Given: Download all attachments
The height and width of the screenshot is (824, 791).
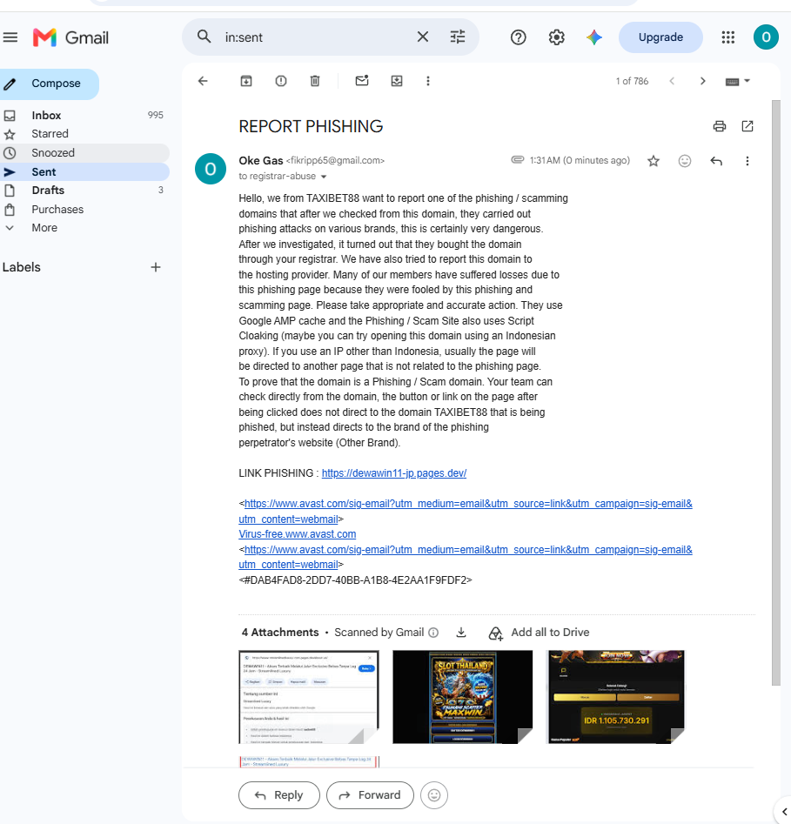Looking at the screenshot, I should 461,633.
